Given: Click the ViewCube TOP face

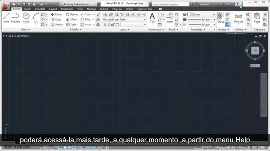Looking at the screenshot, I should pyautogui.click(x=255, y=50).
